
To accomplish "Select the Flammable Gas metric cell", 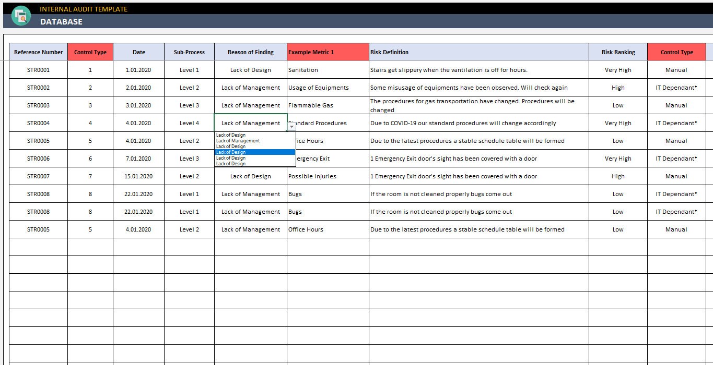I will pyautogui.click(x=328, y=105).
